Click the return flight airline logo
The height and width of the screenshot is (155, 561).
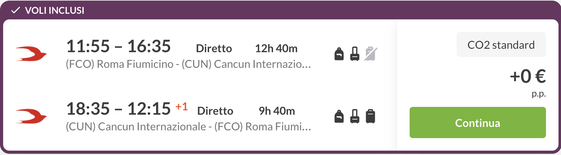point(31,116)
